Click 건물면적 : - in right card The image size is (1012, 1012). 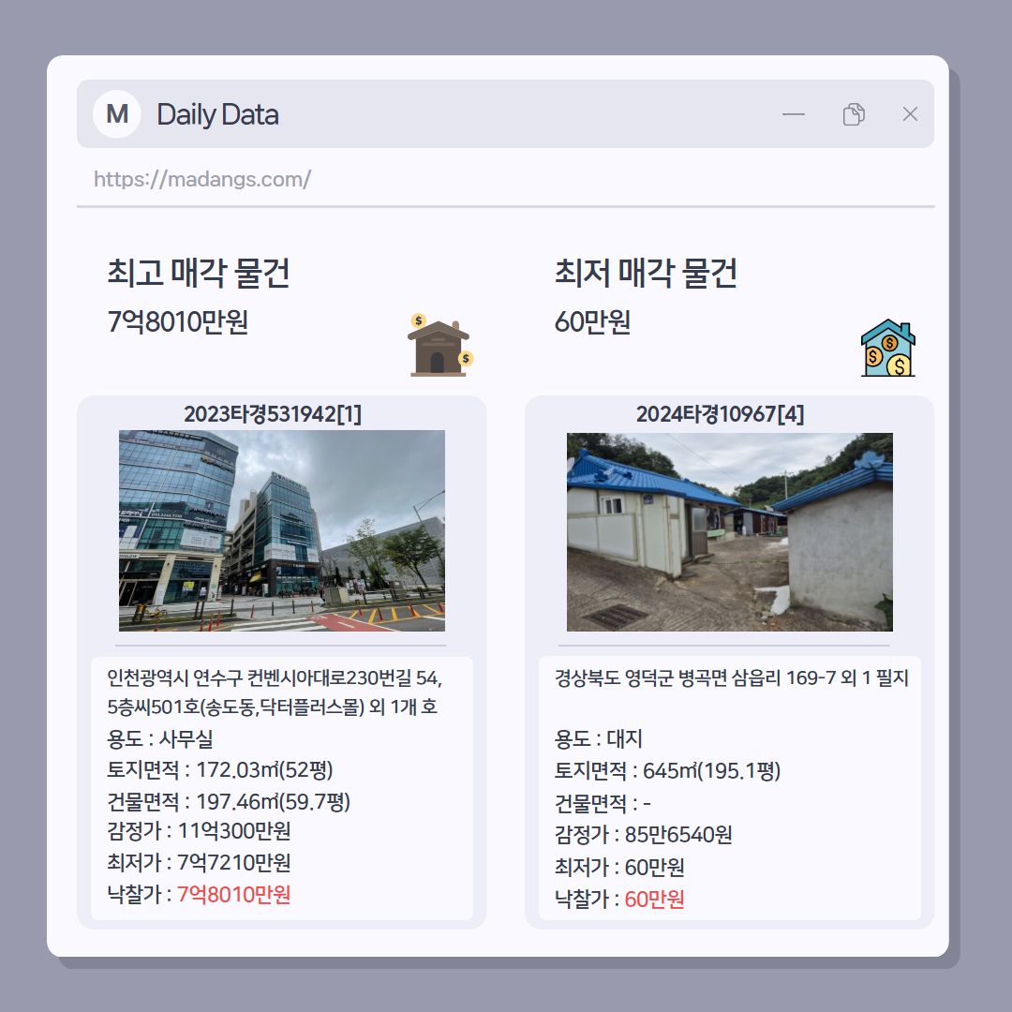tap(603, 804)
